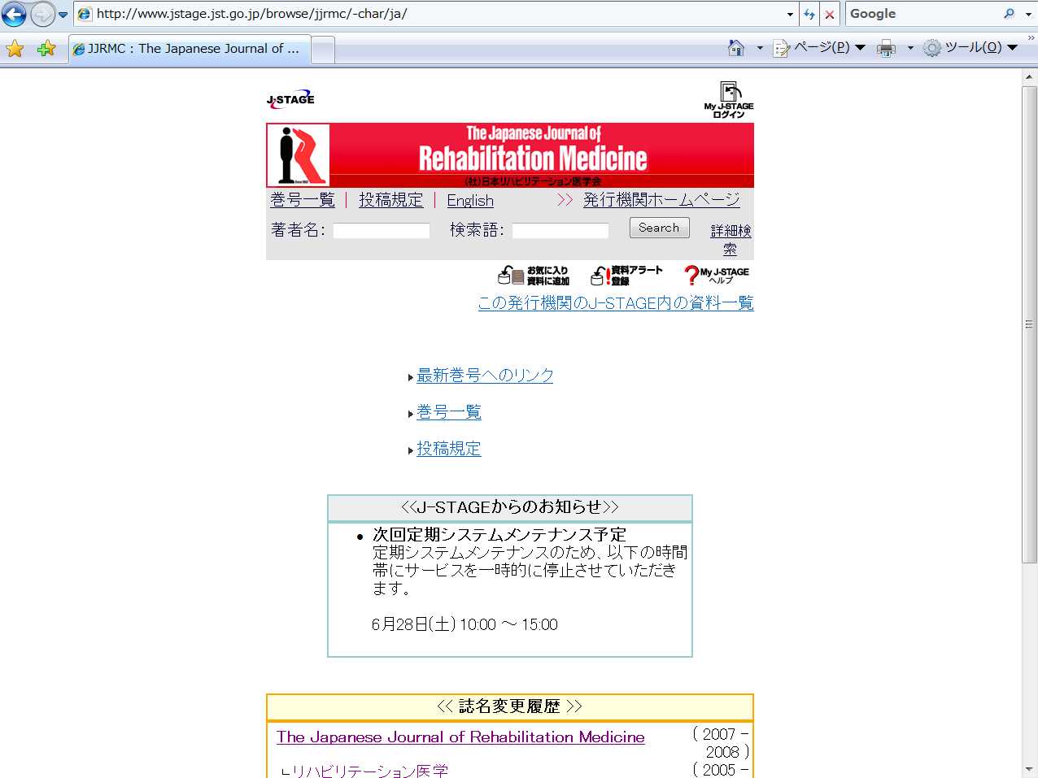
Task: Open 発行機関ホームページ link
Action: click(x=661, y=200)
